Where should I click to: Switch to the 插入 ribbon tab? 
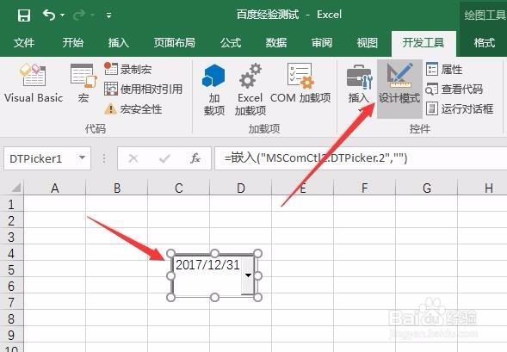[x=118, y=42]
